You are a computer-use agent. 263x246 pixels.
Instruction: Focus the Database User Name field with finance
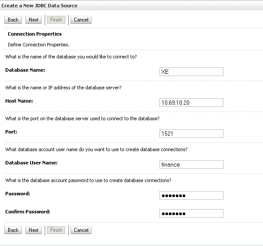point(191,164)
